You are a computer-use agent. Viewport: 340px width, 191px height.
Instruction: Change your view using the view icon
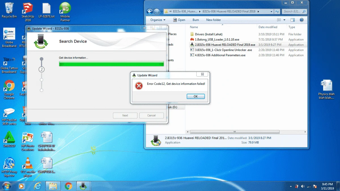[x=279, y=20]
